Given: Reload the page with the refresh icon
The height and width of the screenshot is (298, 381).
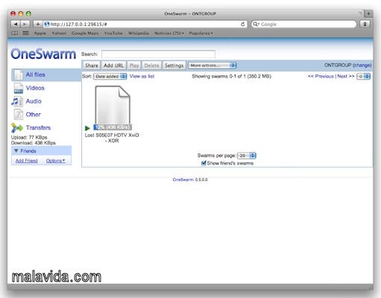Looking at the screenshot, I should tap(243, 24).
